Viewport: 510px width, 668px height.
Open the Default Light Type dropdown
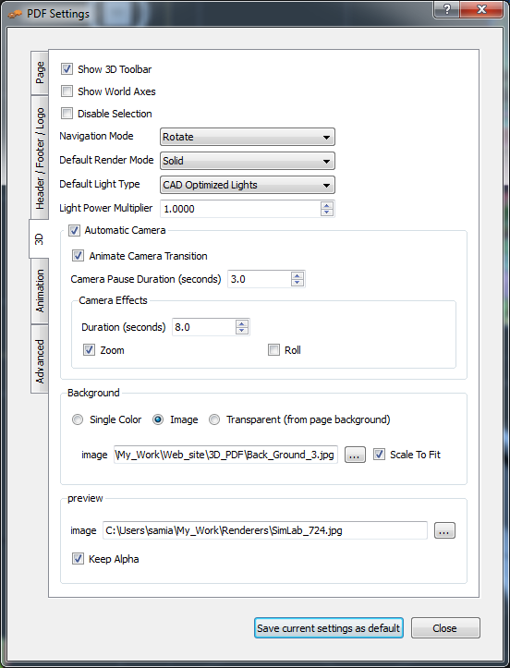click(x=247, y=185)
